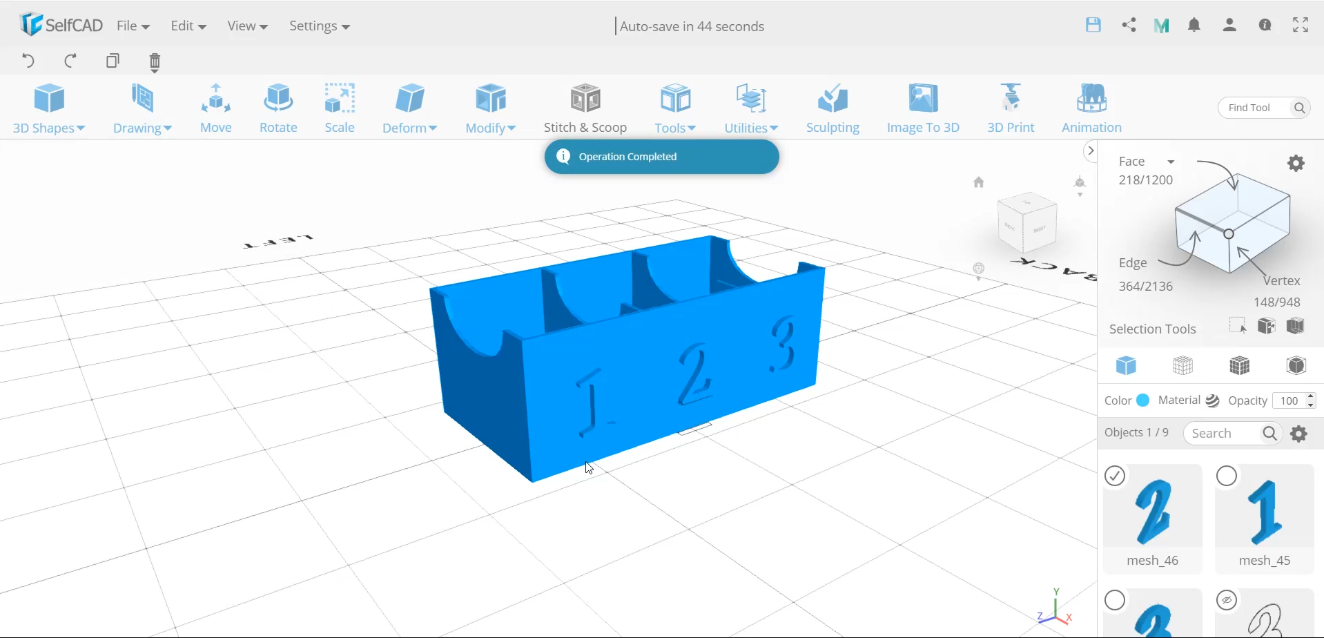This screenshot has width=1324, height=638.
Task: Increase the Opacity stepper value
Action: [1311, 397]
